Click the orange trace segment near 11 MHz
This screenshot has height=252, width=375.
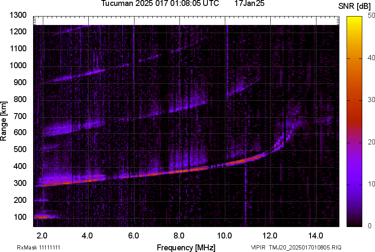coord(244,161)
